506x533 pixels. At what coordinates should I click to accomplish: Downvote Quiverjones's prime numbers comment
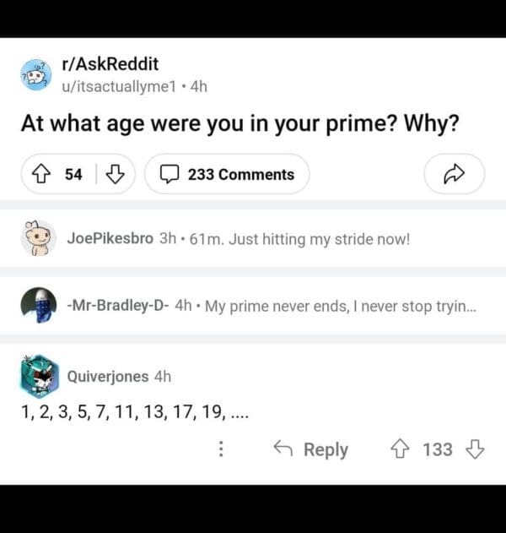pyautogui.click(x=475, y=449)
